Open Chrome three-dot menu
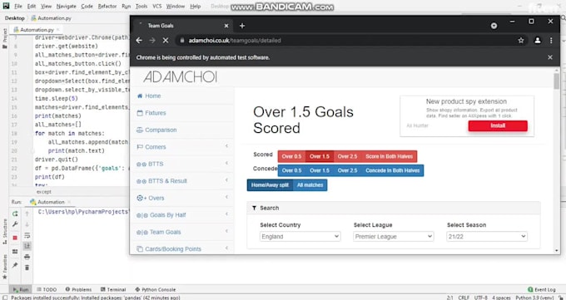 551,41
